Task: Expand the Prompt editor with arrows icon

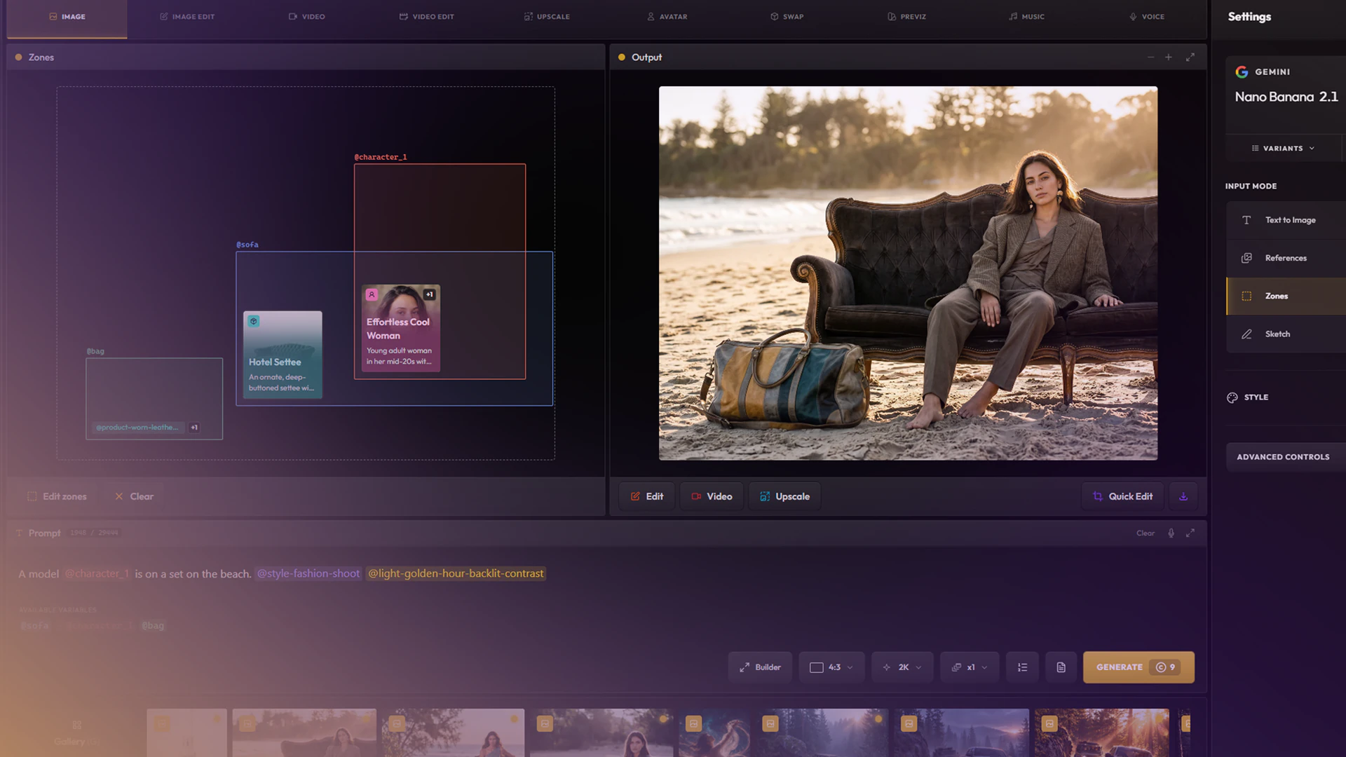Action: (1190, 533)
